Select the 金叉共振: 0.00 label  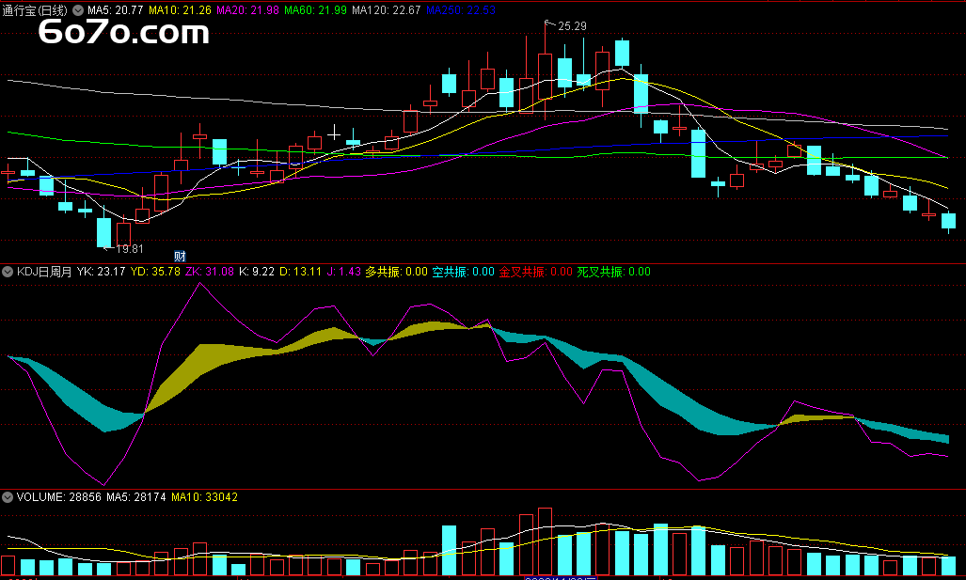point(535,272)
